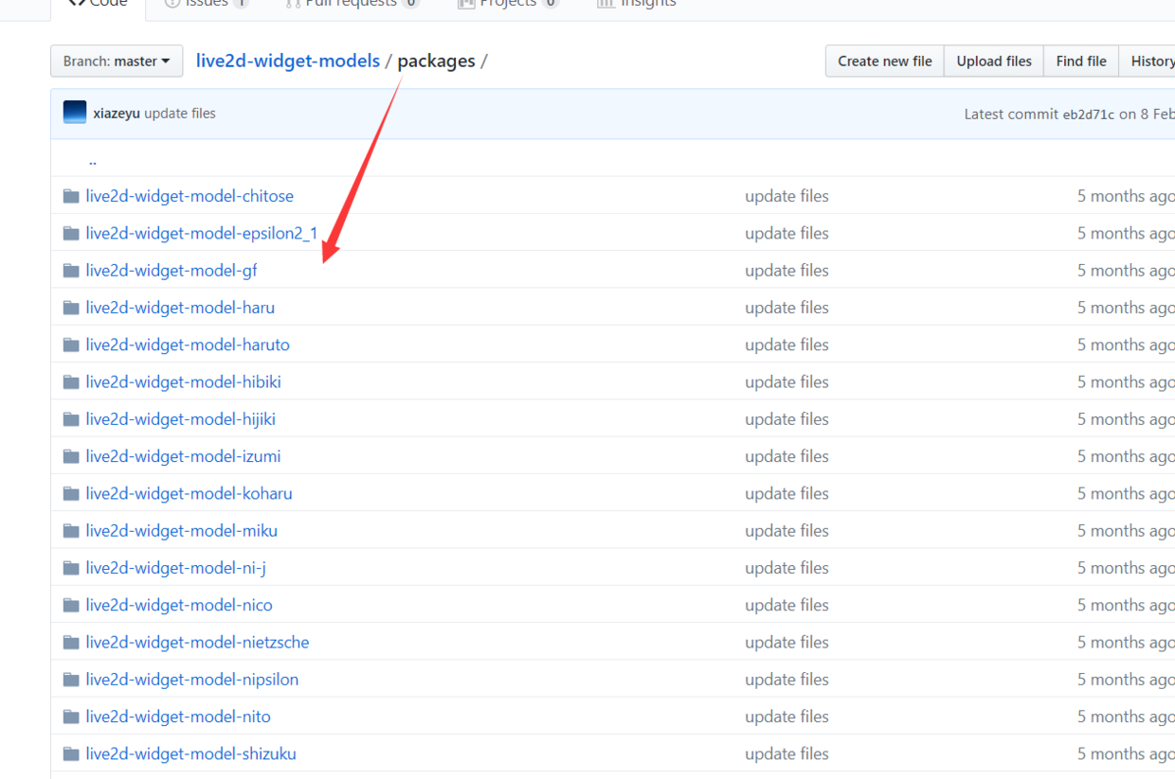Open 'update files' commit in miku row
The width and height of the screenshot is (1175, 779).
[x=786, y=531]
